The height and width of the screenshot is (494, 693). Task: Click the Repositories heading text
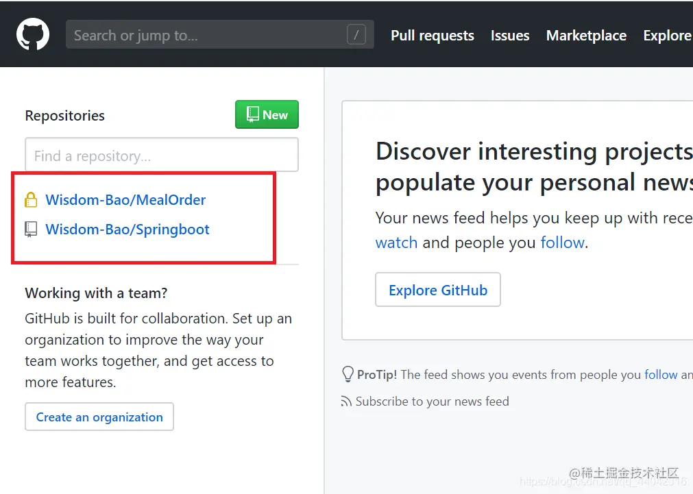pos(65,115)
